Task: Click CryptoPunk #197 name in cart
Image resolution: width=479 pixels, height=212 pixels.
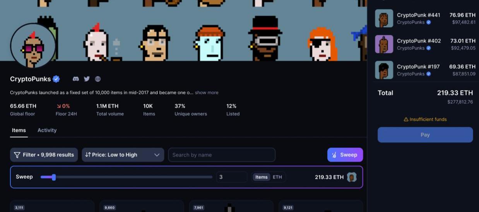Action: pos(418,67)
